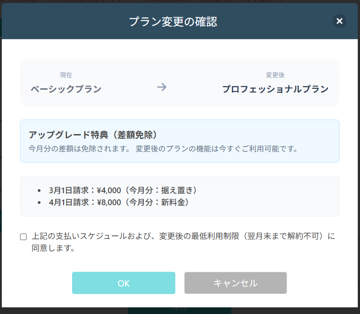The width and height of the screenshot is (360, 314).
Task: Click the partly hidden button below the dialog
Action: click(179, 310)
